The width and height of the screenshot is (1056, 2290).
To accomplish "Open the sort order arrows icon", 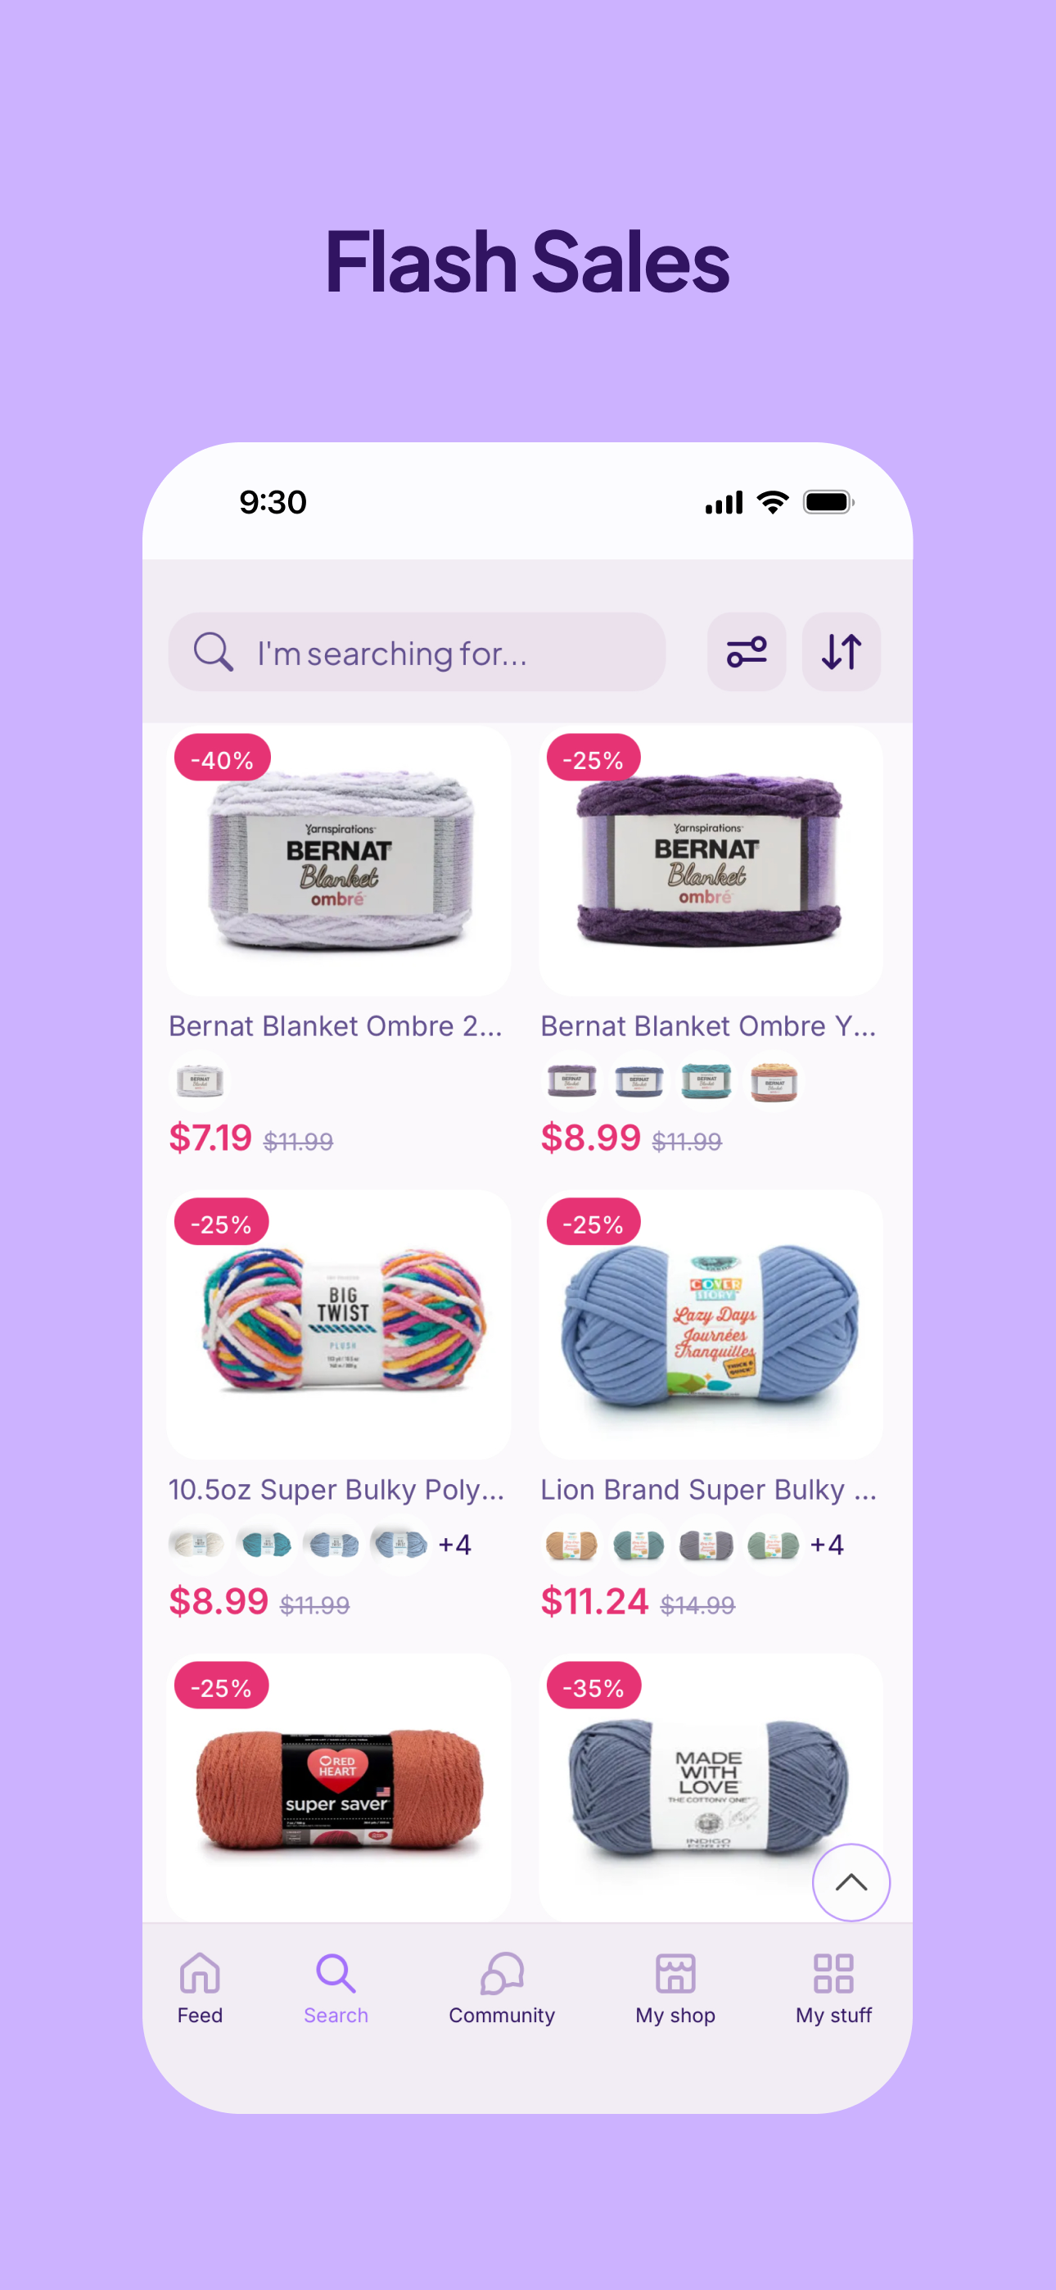I will pyautogui.click(x=841, y=652).
